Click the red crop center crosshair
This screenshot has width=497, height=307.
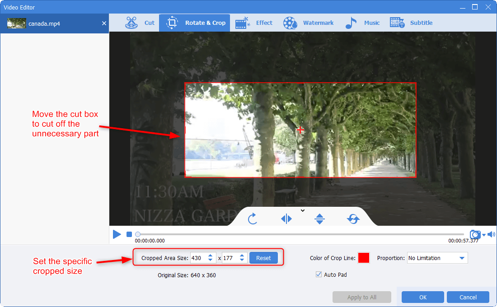[x=300, y=130]
